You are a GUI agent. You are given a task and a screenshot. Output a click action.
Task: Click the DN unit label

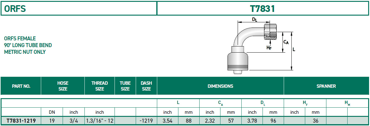(x=52, y=112)
